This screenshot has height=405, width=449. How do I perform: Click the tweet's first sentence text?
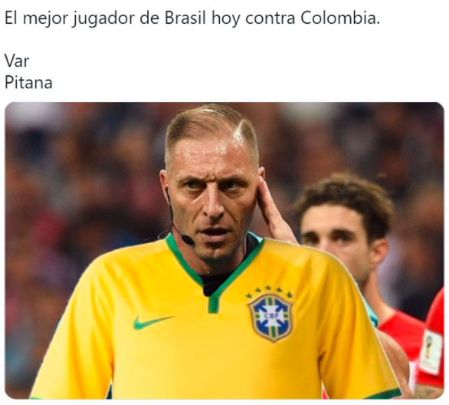click(x=192, y=18)
